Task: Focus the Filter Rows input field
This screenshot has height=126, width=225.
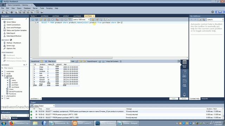Action: click(63, 62)
